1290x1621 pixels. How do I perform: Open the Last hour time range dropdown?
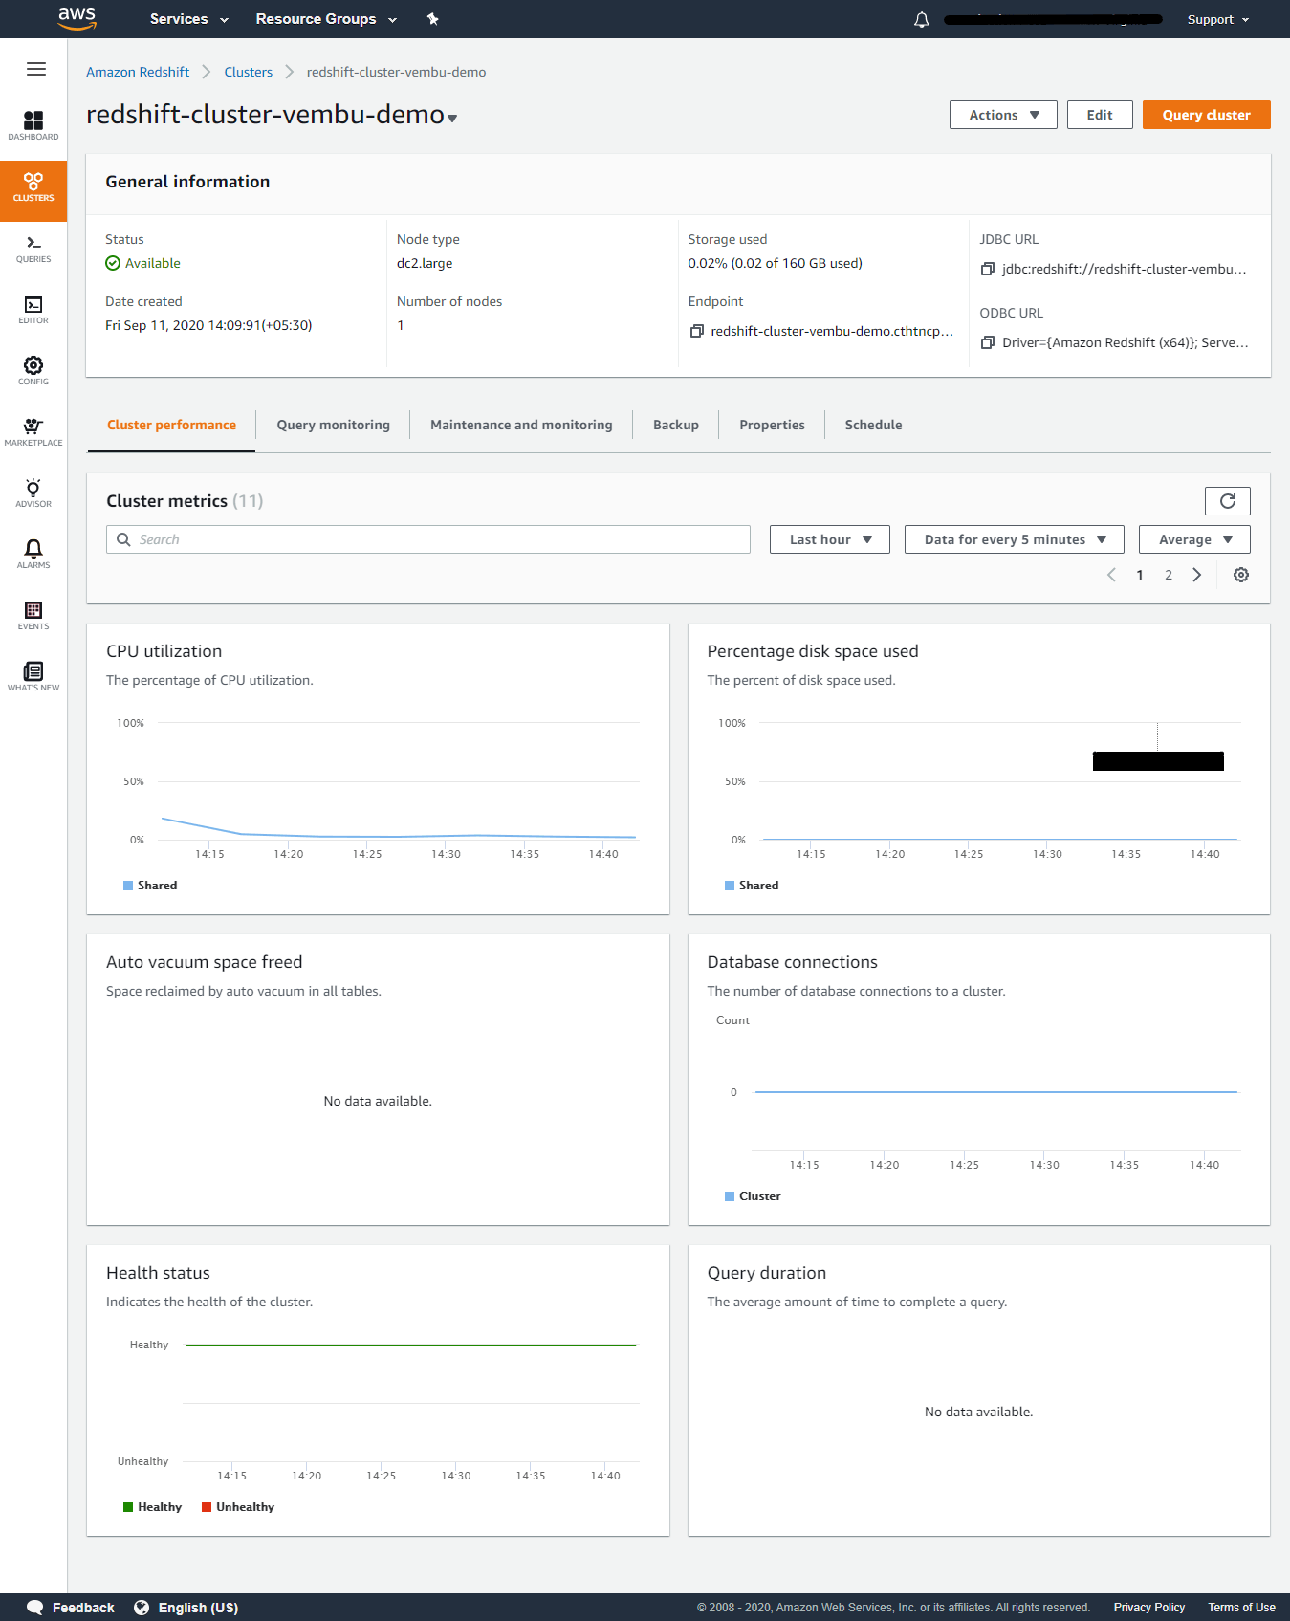[830, 539]
